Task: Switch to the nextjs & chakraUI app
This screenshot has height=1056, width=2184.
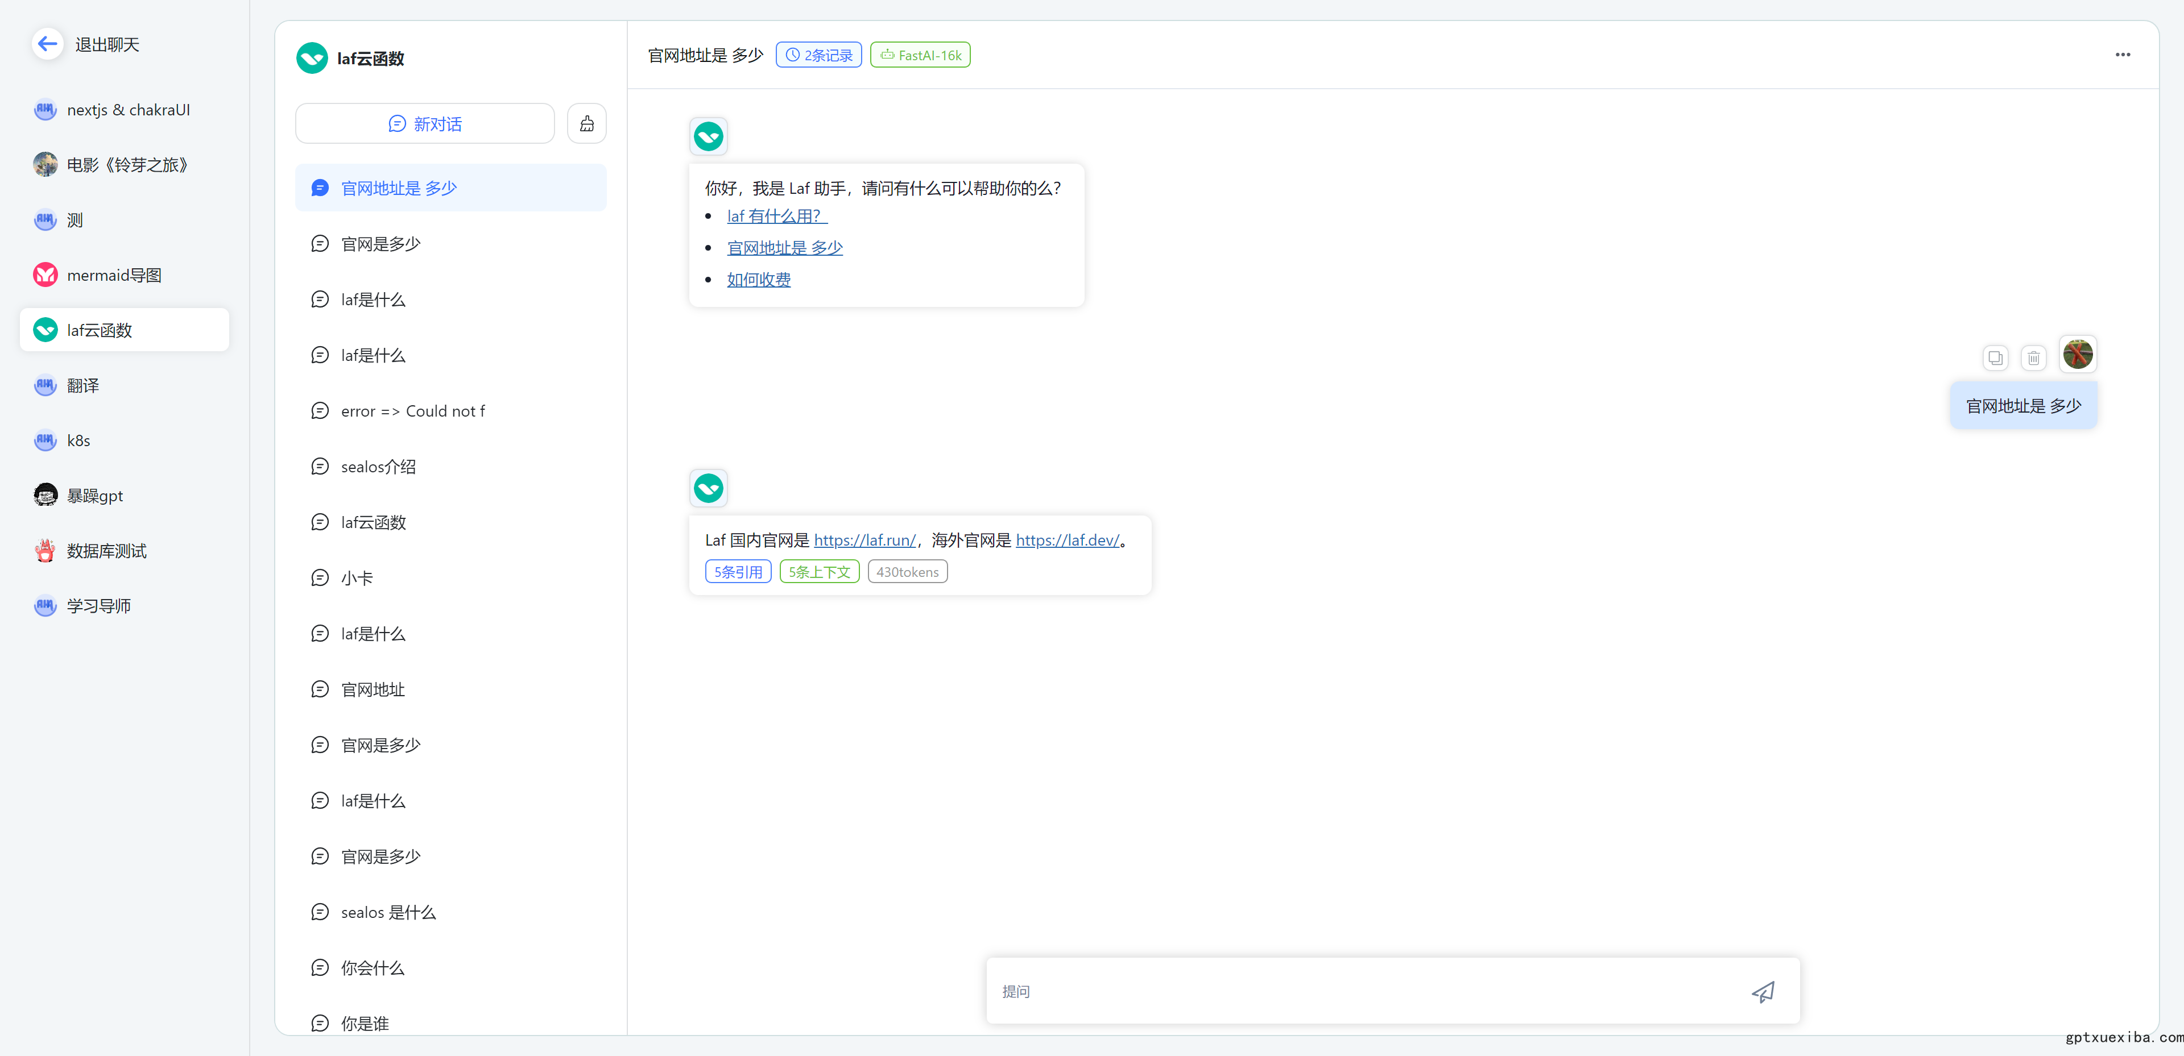Action: pos(128,110)
